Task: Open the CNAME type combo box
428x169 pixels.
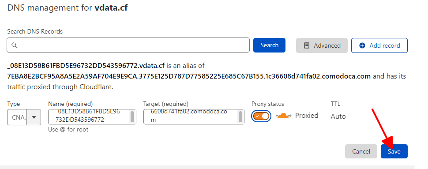Action: (x=24, y=117)
